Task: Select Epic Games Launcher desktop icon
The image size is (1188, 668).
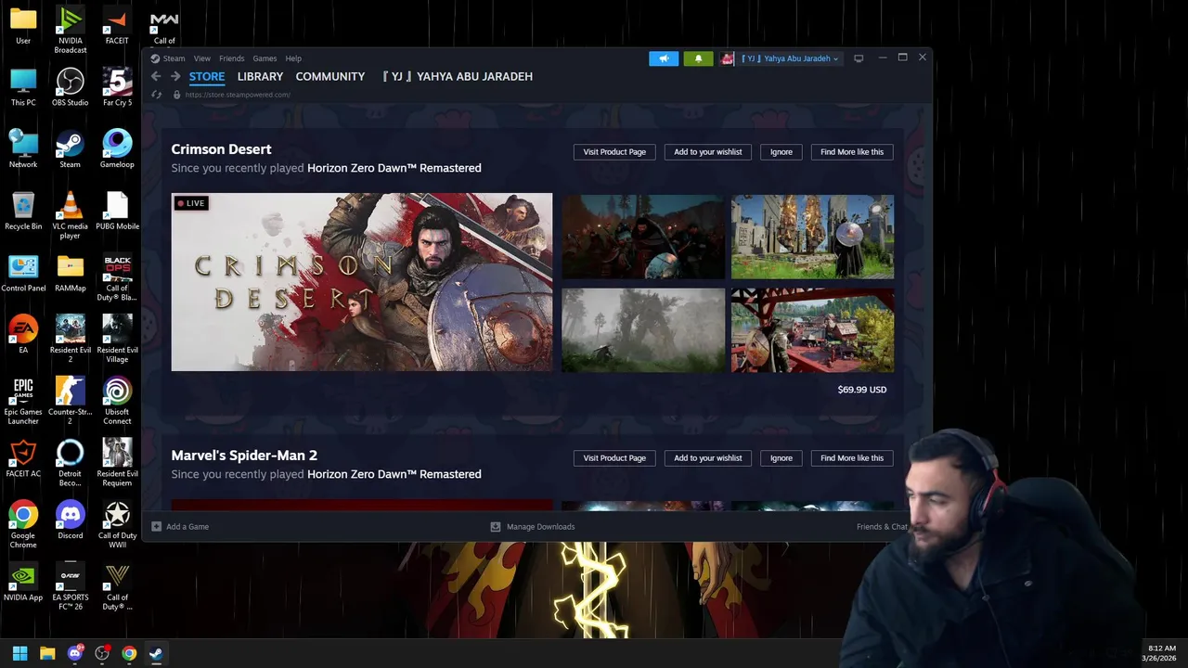Action: pyautogui.click(x=23, y=402)
